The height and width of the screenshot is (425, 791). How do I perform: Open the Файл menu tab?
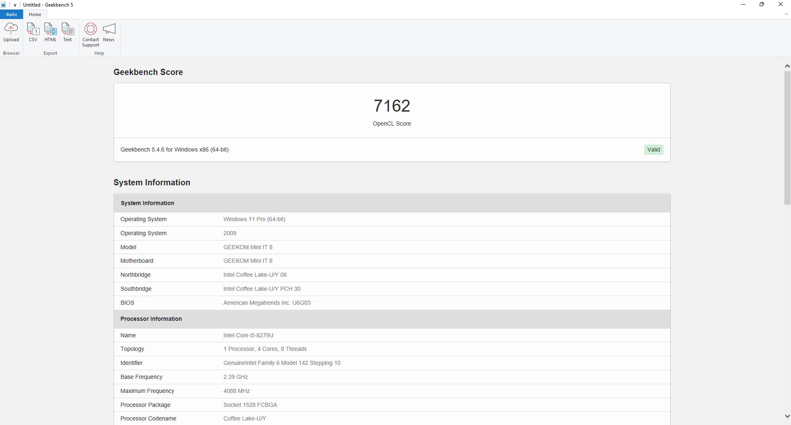click(x=12, y=14)
